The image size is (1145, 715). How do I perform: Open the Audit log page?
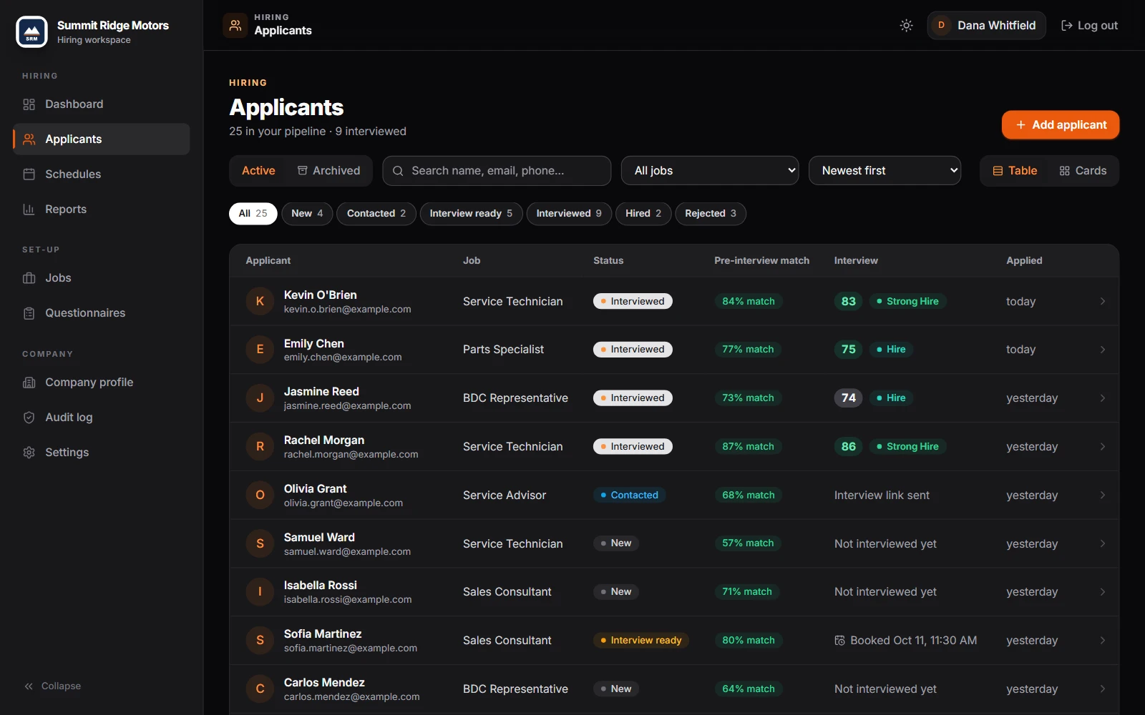coord(101,418)
